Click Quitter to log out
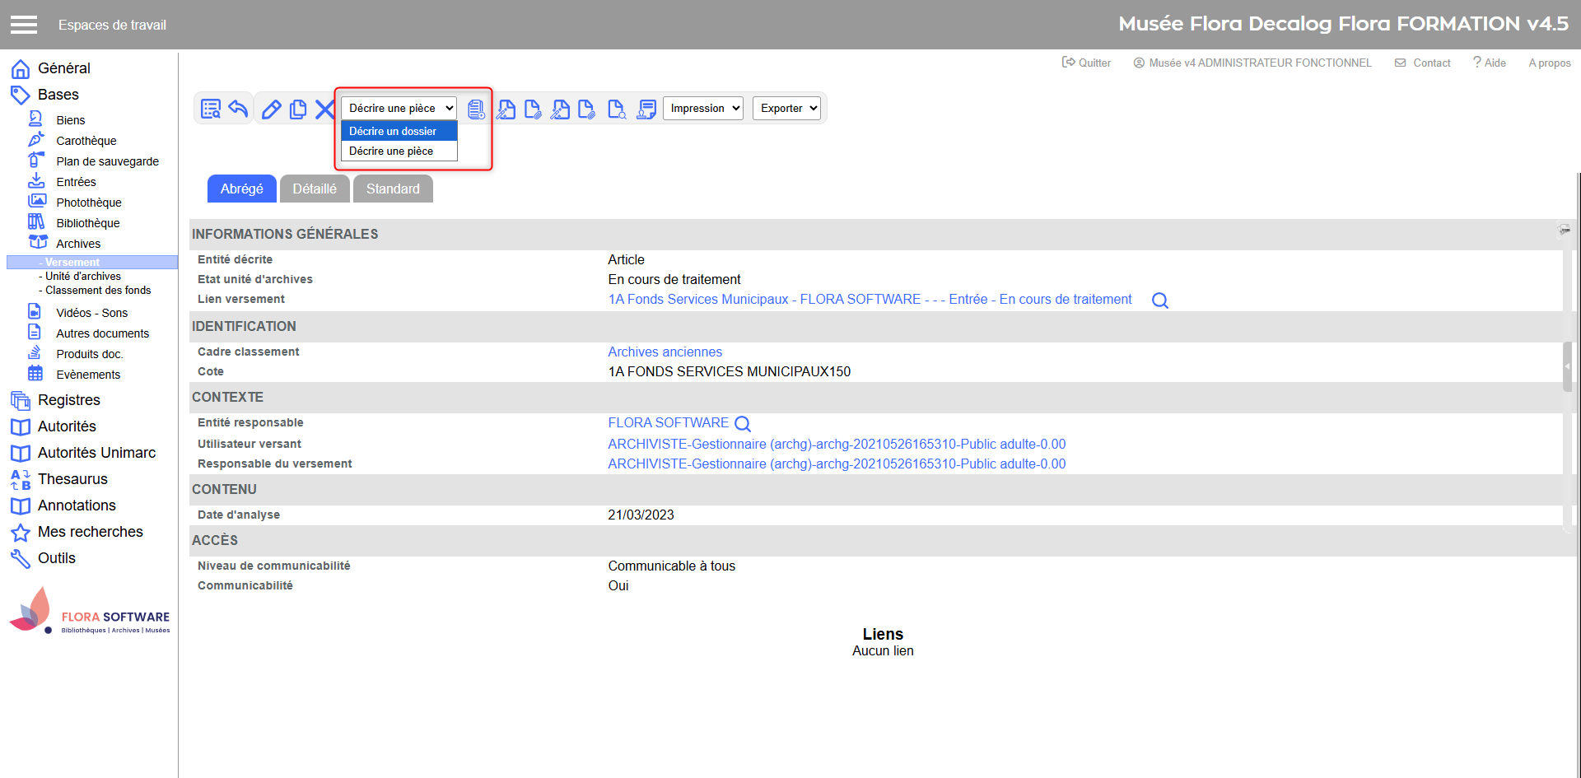1581x778 pixels. (x=1087, y=63)
